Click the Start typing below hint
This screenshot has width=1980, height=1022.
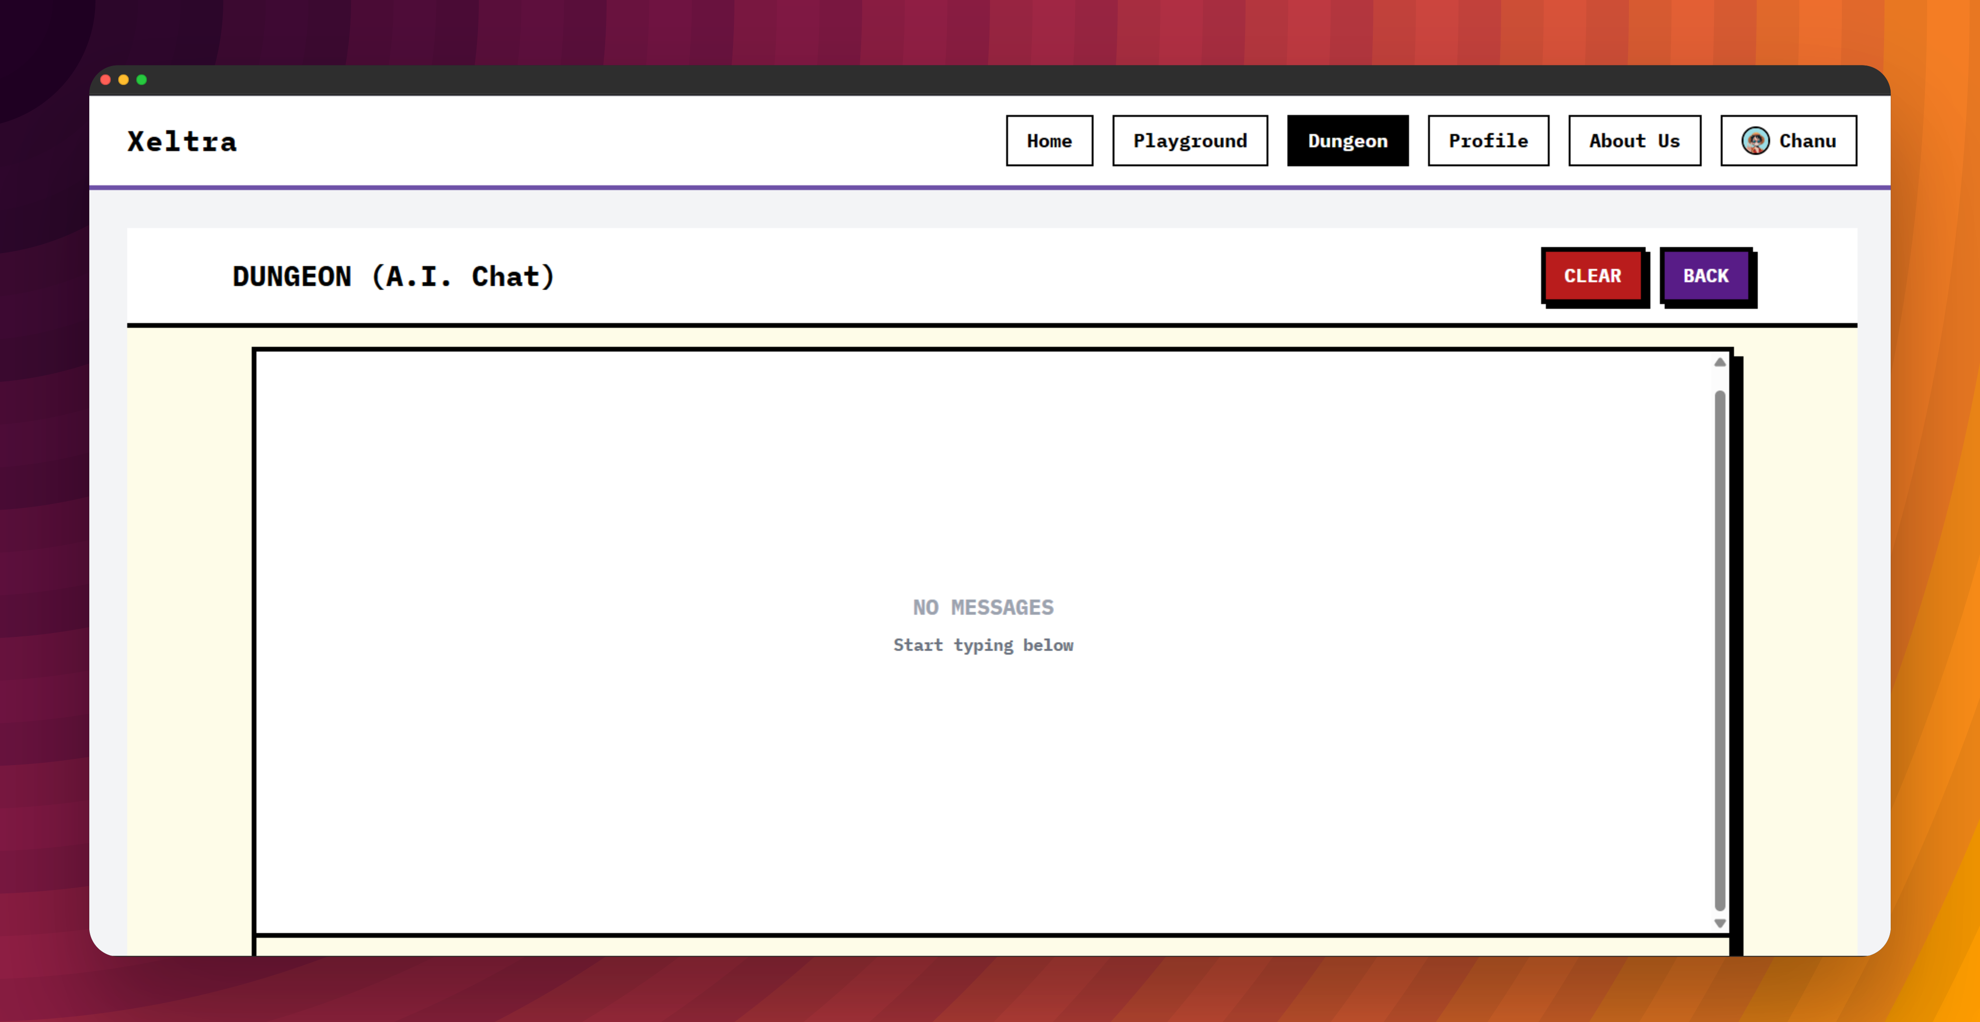[982, 645]
